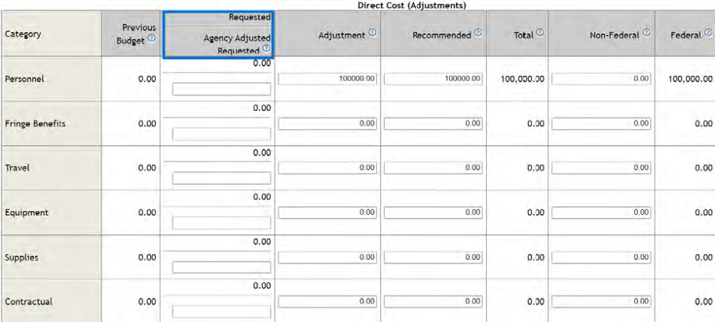This screenshot has height=322, width=715.
Task: Focus Supplies Agency Adjusted Requested field
Action: 221,268
